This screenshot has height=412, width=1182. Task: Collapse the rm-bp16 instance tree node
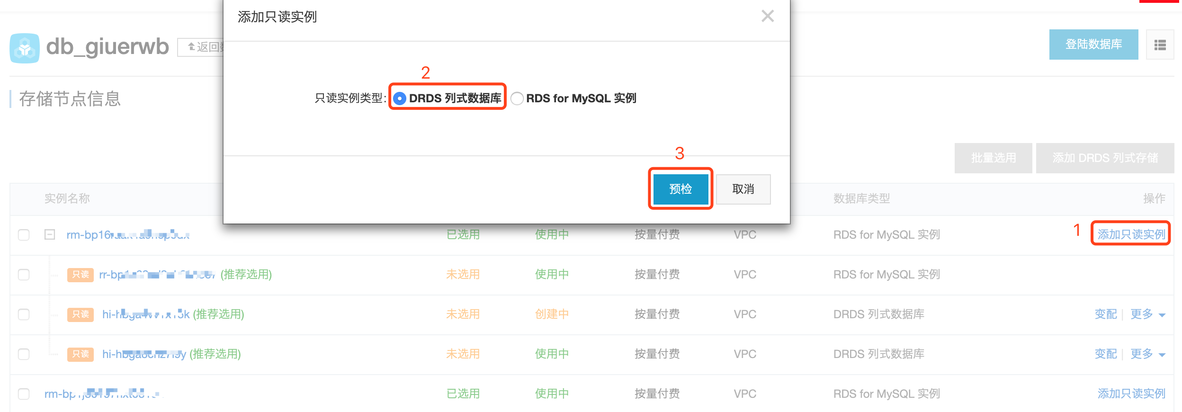[50, 234]
